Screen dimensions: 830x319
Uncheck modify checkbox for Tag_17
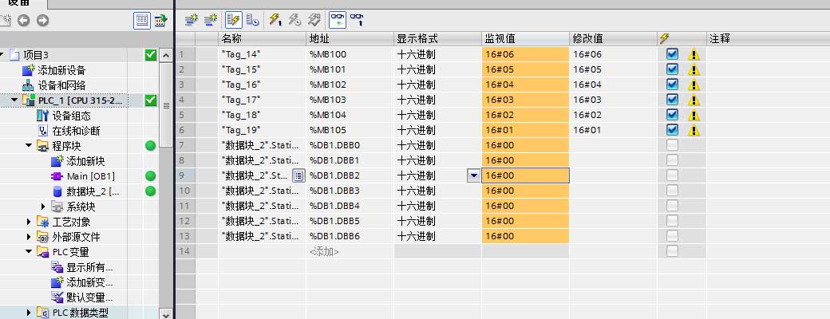[672, 100]
